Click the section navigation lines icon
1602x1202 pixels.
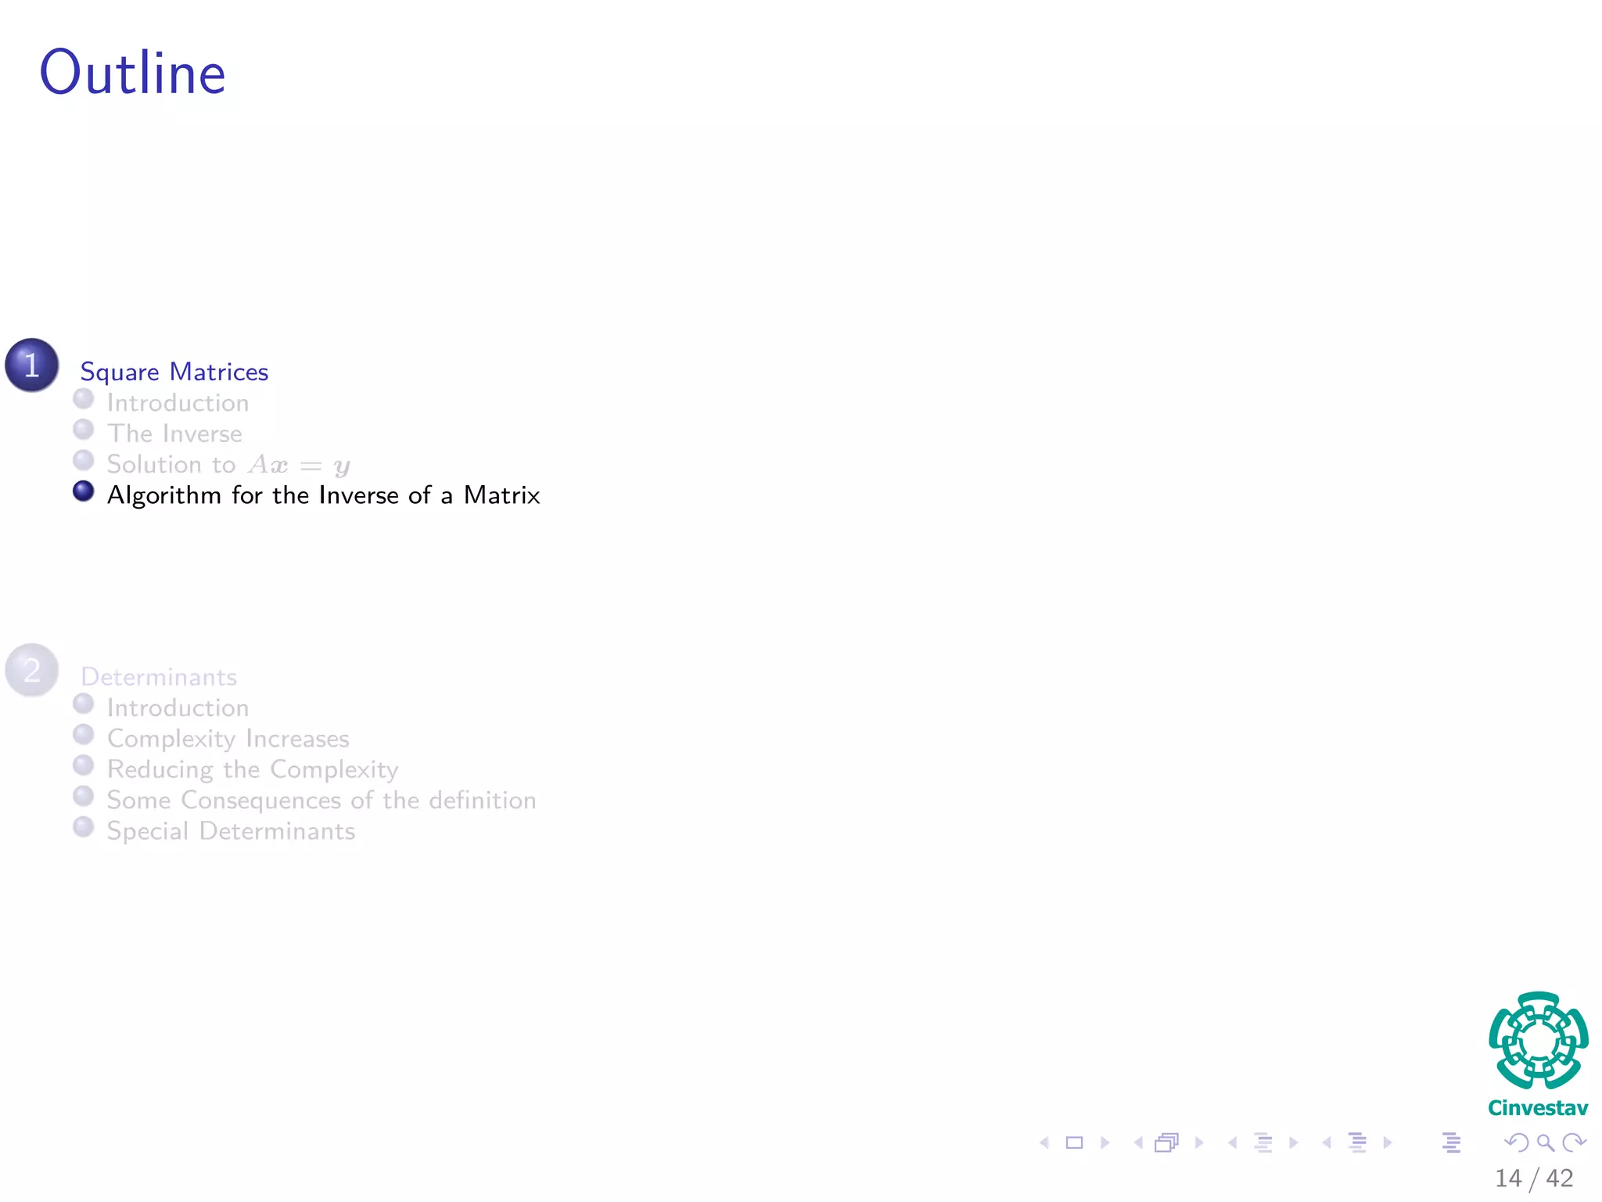(1357, 1143)
